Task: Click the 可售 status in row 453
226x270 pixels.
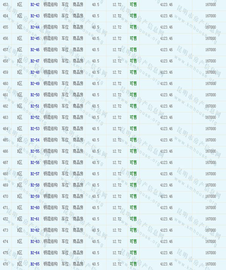Action: (133, 5)
